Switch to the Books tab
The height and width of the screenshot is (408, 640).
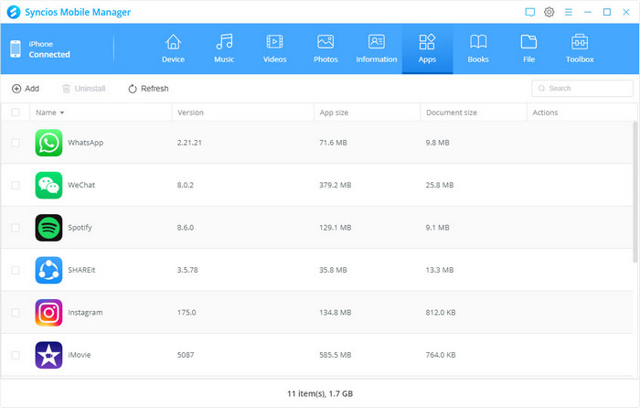pos(477,48)
